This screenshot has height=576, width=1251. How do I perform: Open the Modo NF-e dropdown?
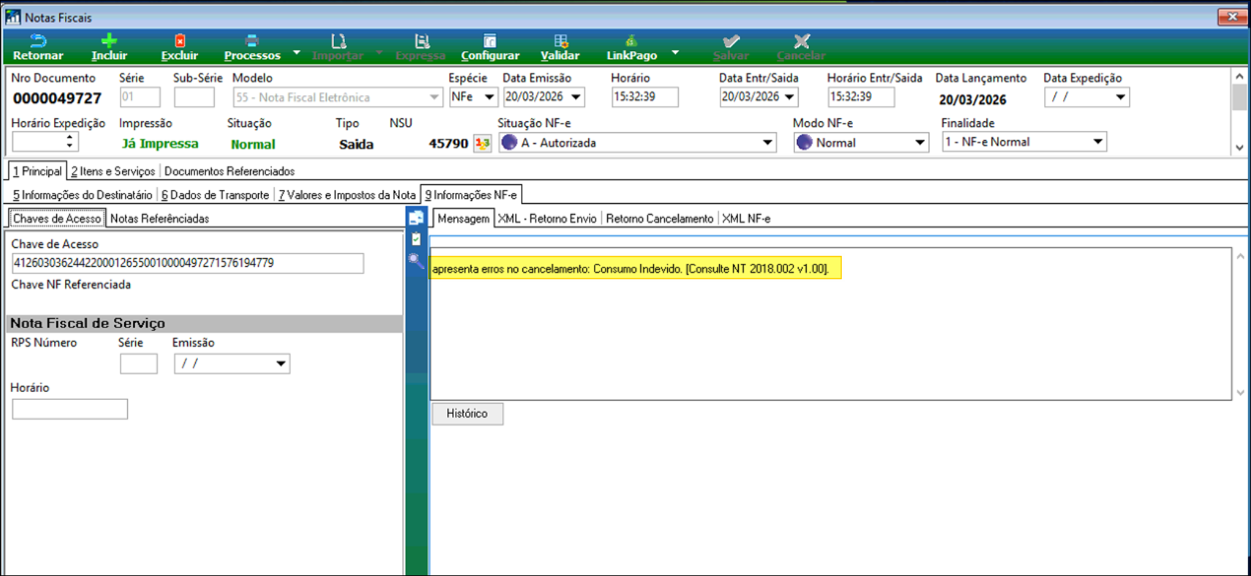[919, 143]
